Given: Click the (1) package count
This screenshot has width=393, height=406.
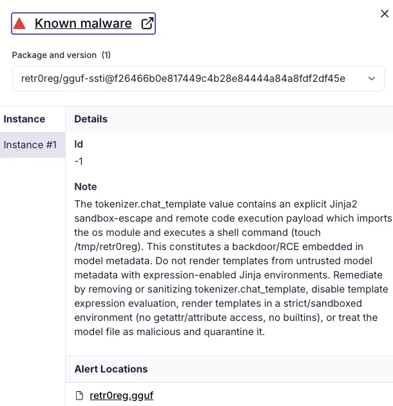Looking at the screenshot, I should (x=106, y=55).
